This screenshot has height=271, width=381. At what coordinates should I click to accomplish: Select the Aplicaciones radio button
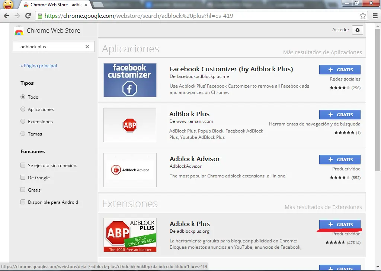pos(23,109)
